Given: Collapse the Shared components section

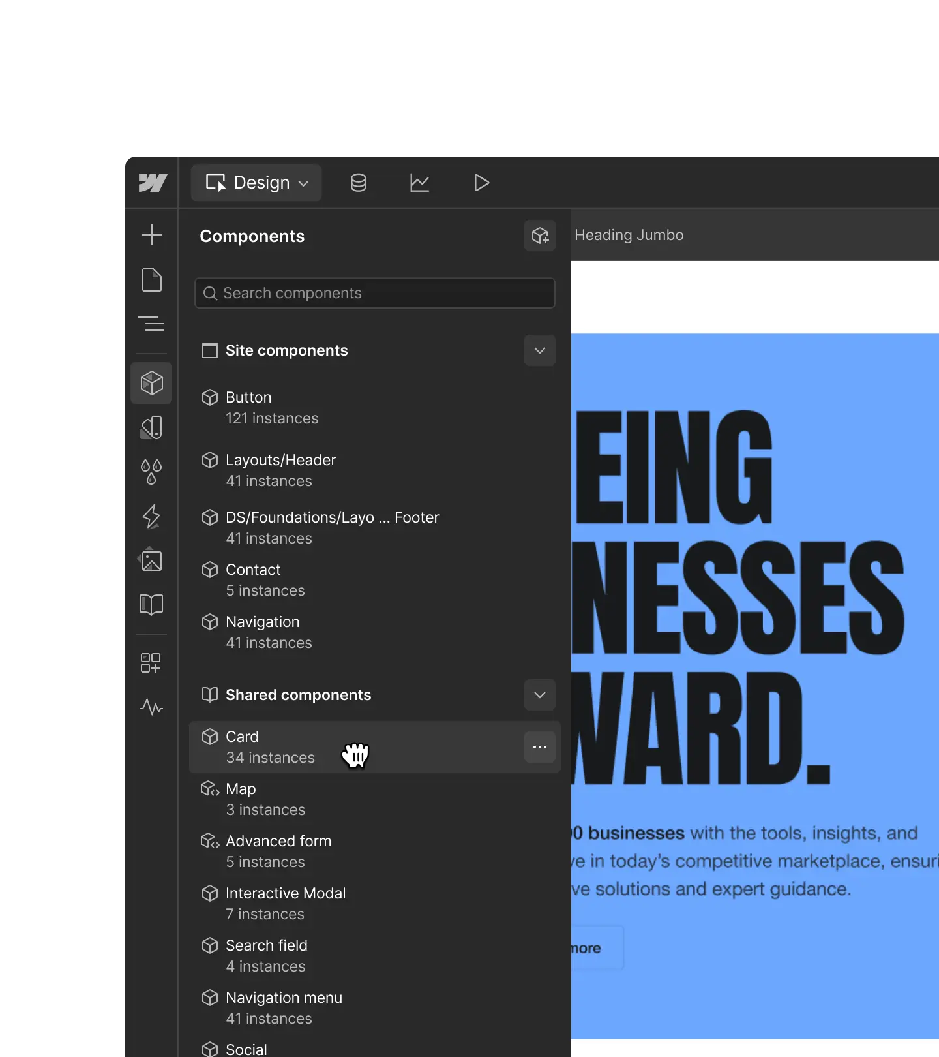Looking at the screenshot, I should (x=539, y=695).
